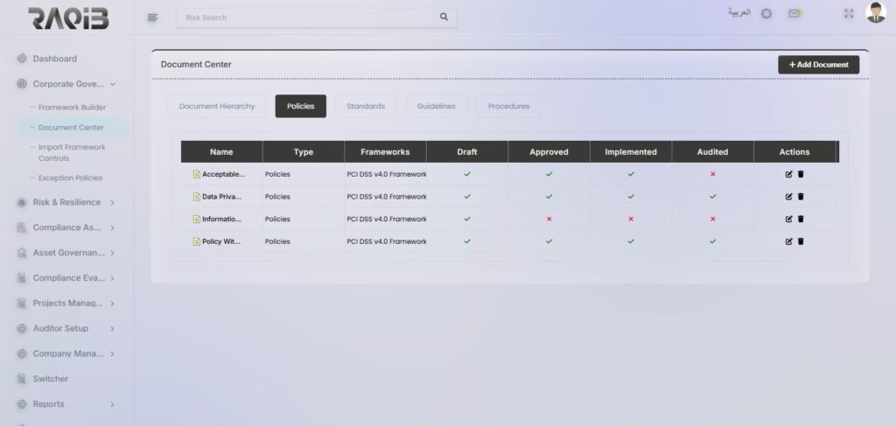Open the Document Hierarchy tab
Screen dimensions: 896x426
click(217, 106)
